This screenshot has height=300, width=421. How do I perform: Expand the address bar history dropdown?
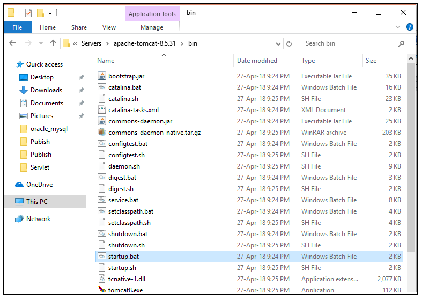click(278, 44)
